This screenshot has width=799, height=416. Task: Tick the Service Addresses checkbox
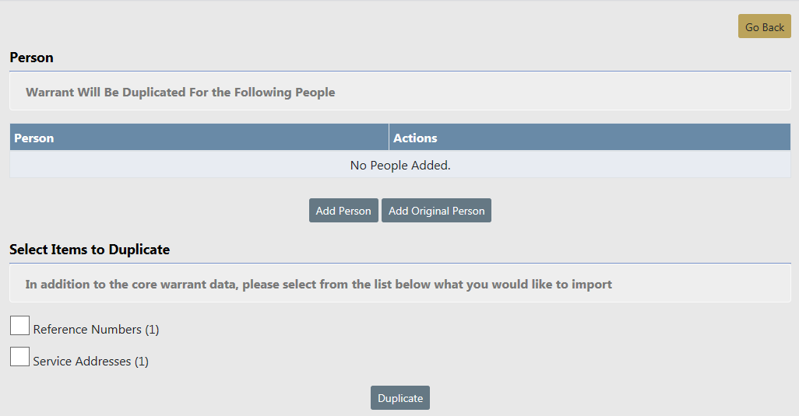[19, 357]
